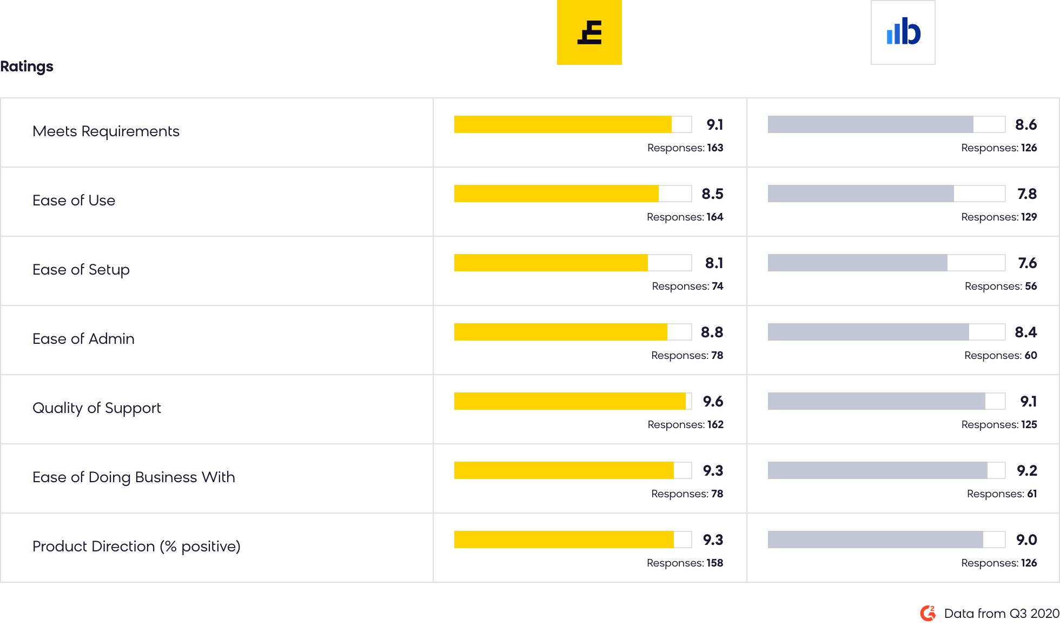This screenshot has height=626, width=1060.
Task: Select the Meets Requirements row label
Action: tap(106, 131)
